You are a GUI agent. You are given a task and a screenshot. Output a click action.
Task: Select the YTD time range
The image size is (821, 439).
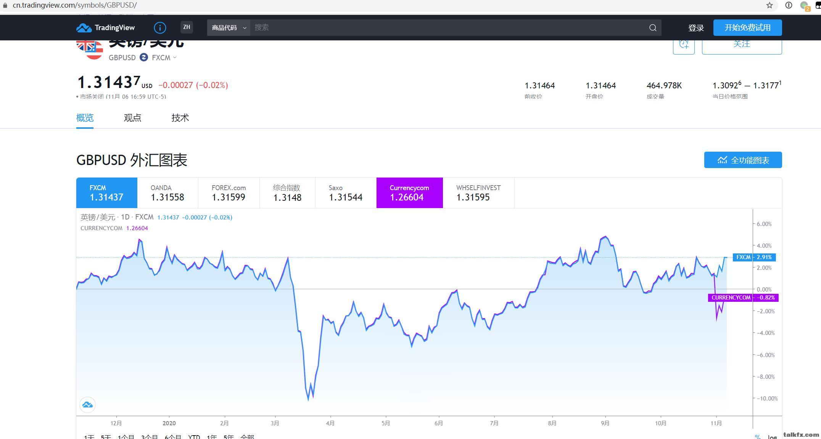(x=194, y=437)
